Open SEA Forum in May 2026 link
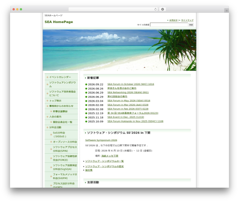 pos(129,101)
